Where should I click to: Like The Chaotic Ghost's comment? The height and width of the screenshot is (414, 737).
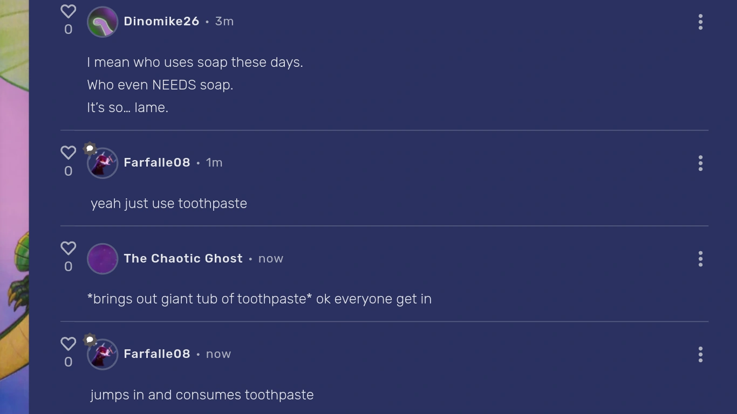(x=68, y=248)
